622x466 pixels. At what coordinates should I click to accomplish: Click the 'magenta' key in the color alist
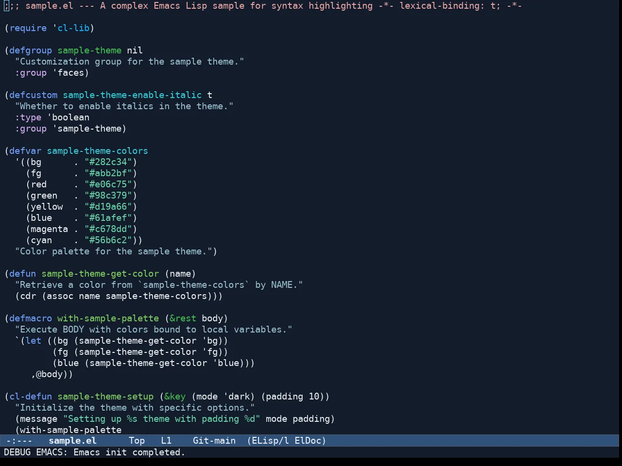click(x=50, y=229)
